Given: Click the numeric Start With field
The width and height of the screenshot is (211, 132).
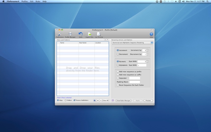Looking at the screenshot, I should pyautogui.click(x=142, y=62).
